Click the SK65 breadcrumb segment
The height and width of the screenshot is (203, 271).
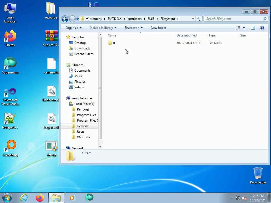click(x=151, y=19)
